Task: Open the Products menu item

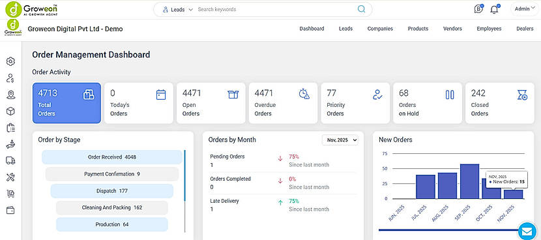Action: click(x=418, y=29)
